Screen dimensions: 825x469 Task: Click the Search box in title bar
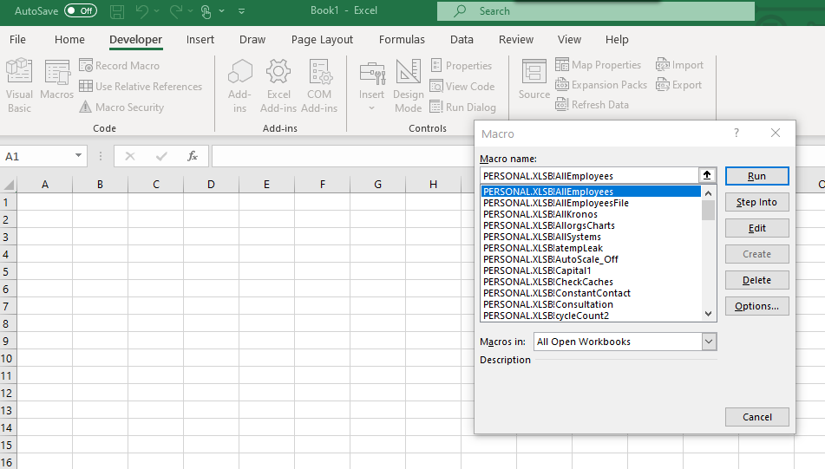pyautogui.click(x=596, y=11)
